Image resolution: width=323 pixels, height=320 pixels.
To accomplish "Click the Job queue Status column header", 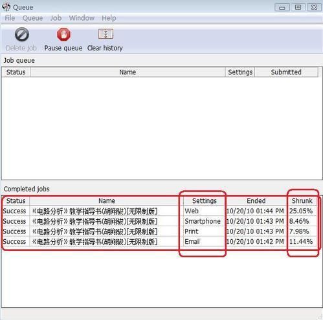I will click(x=16, y=72).
